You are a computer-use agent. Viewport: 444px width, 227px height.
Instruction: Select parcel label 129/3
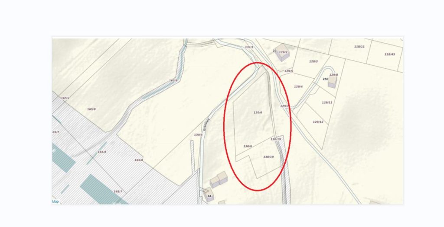pos(313,61)
